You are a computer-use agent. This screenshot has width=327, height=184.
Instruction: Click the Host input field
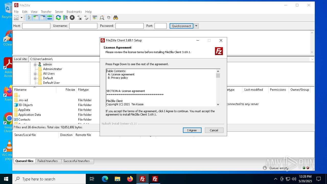tap(36, 26)
